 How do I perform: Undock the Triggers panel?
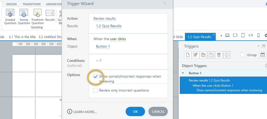pos(264,46)
